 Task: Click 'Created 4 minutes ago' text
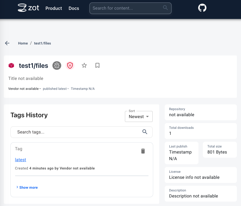(34, 168)
